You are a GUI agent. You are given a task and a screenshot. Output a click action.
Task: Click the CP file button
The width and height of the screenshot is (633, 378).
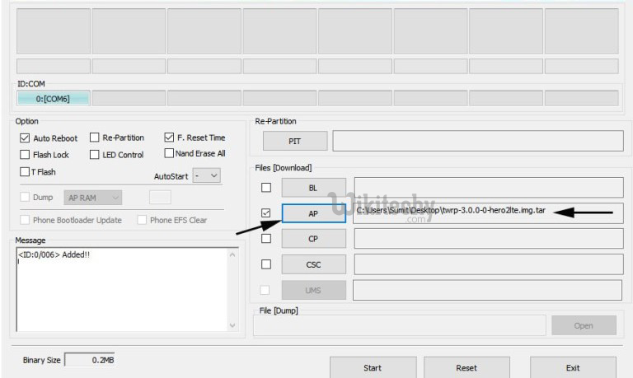[313, 239]
